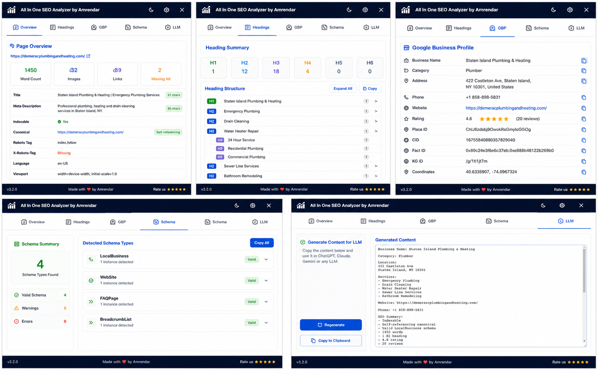Open Schema tab in the GBP panel
Viewport: 598px width, 374px height.
[537, 28]
